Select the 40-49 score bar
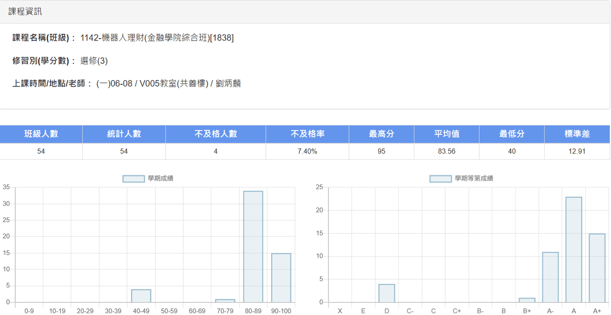 pos(141,296)
